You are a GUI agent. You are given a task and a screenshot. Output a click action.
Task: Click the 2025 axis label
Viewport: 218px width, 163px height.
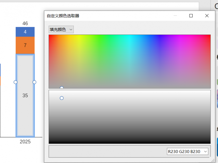click(25, 142)
